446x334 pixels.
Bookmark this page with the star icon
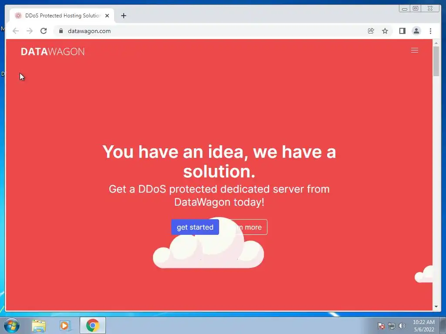pos(385,31)
